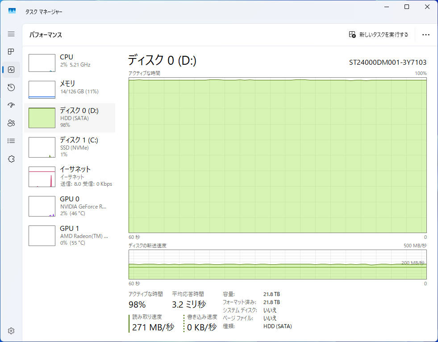This screenshot has width=438, height=342.
Task: Click the 3.2 ミリ秒 response time value
Action: pos(189,304)
